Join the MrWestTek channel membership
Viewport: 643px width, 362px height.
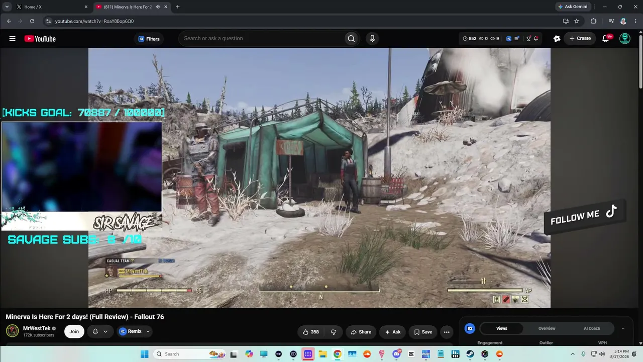[74, 331]
